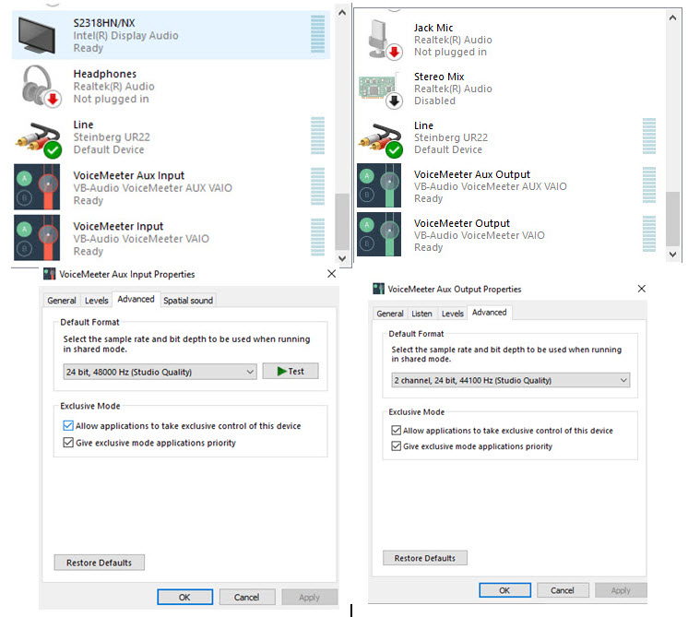Click the Line RCA cable icon in playback list
The height and width of the screenshot is (617, 688).
coord(38,139)
